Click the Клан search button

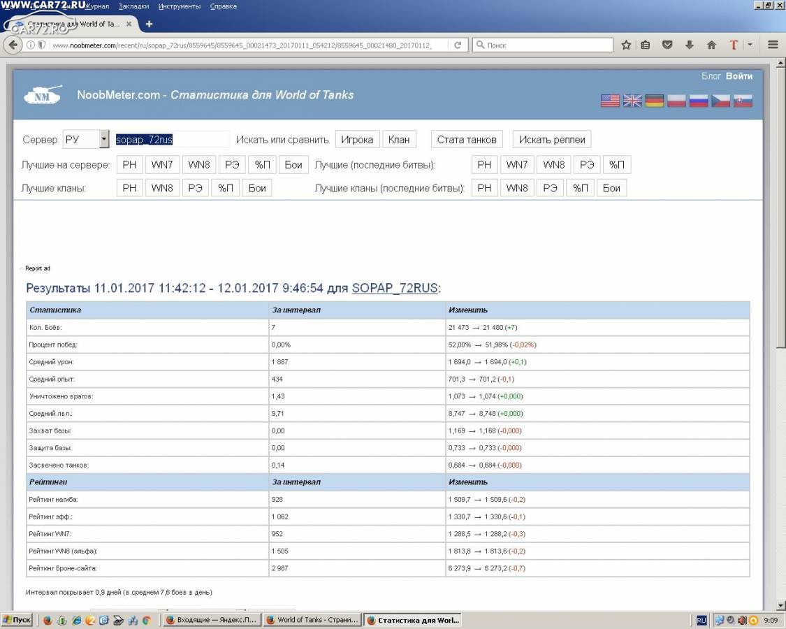399,140
